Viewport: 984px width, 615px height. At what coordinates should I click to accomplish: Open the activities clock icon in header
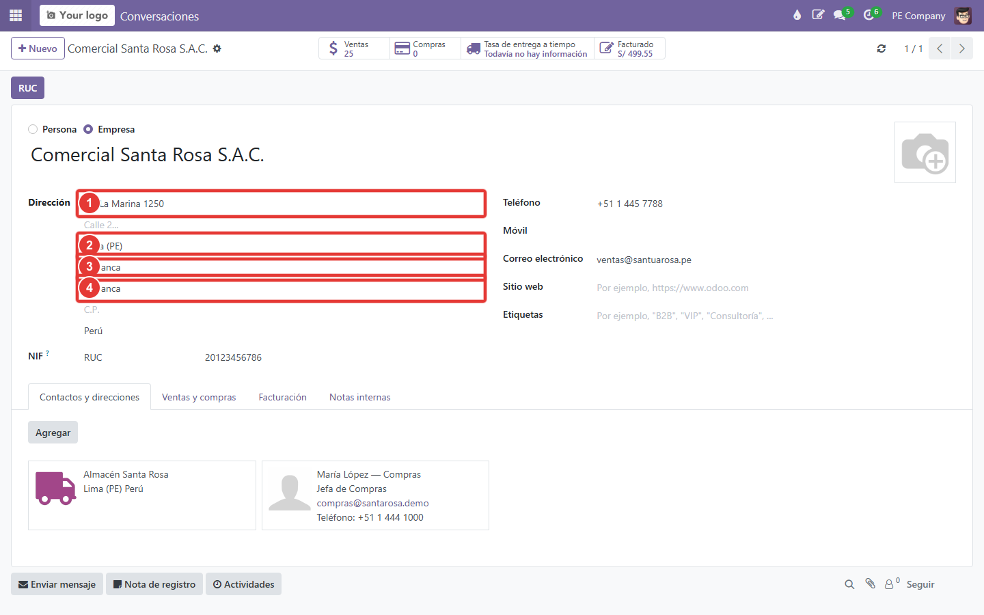pos(869,15)
